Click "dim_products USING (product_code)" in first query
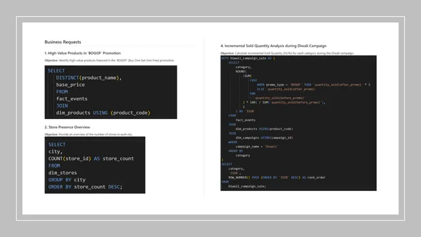 [x=103, y=113]
